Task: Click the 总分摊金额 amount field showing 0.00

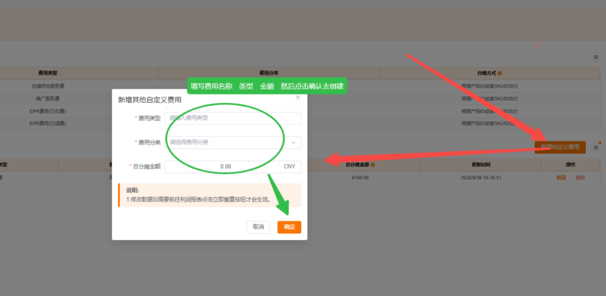Action: (x=233, y=166)
